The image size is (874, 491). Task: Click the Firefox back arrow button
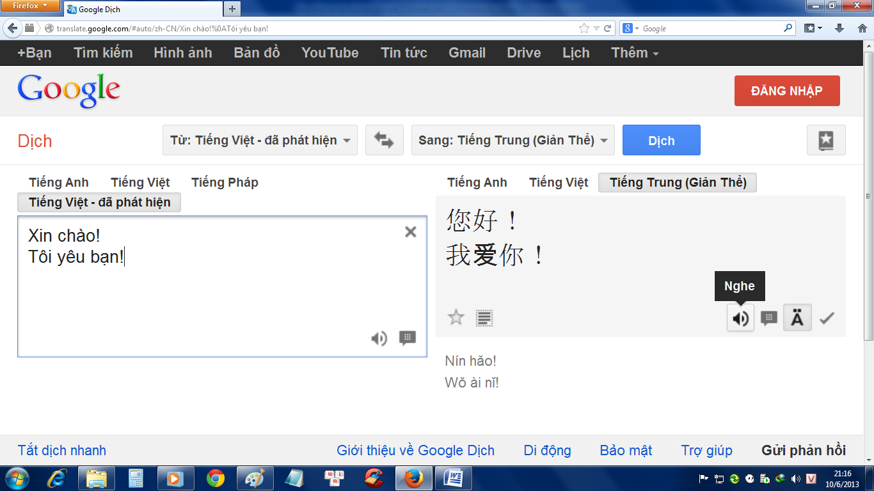click(x=13, y=28)
